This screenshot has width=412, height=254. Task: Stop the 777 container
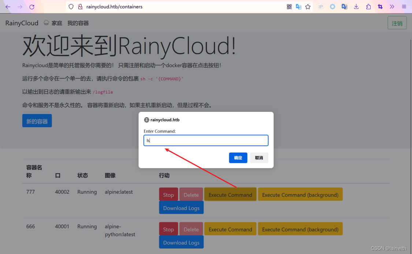[168, 194]
